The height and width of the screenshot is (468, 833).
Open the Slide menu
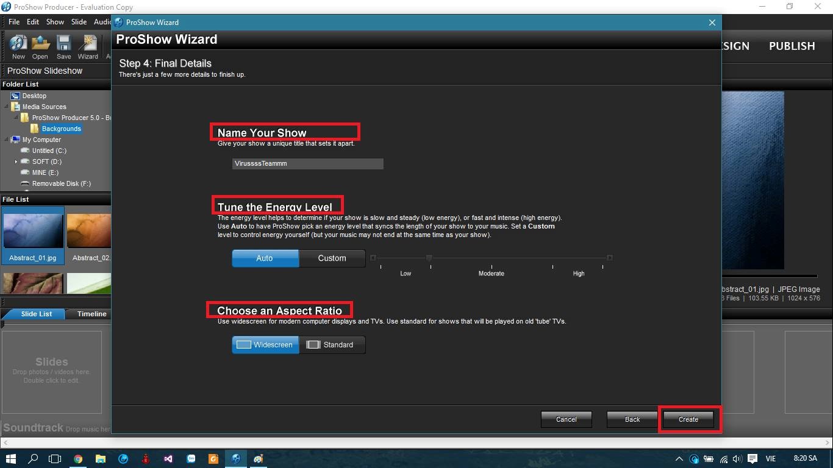click(79, 22)
